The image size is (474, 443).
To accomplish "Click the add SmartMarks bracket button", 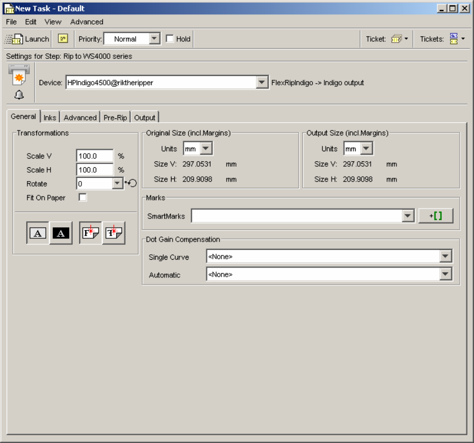I will (x=436, y=216).
